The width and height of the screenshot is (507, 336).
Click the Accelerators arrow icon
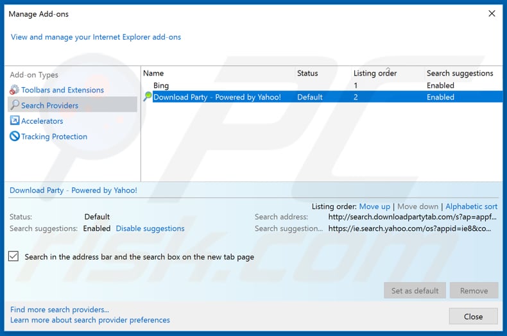(15, 121)
